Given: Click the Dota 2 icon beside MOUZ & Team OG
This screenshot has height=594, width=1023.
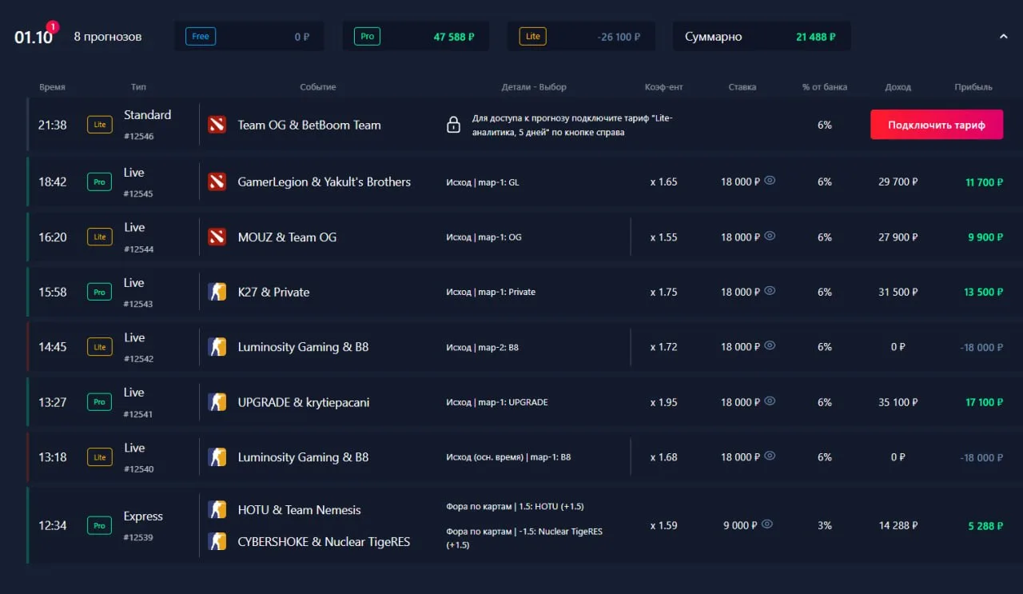Looking at the screenshot, I should (x=217, y=237).
